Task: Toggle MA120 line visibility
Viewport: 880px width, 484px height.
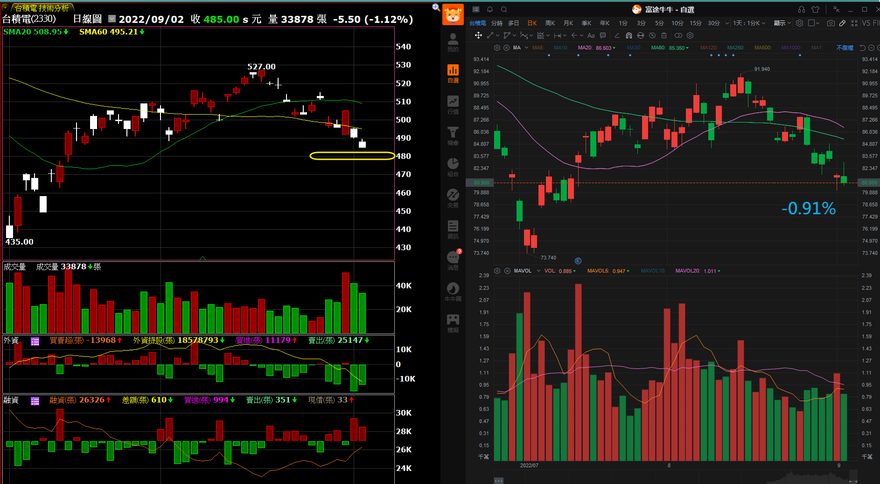Action: coord(709,48)
